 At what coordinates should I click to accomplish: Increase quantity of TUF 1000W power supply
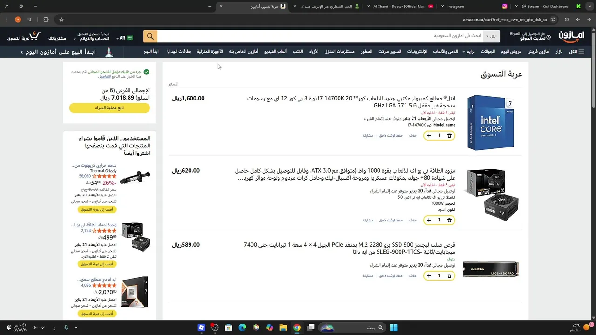click(x=429, y=220)
